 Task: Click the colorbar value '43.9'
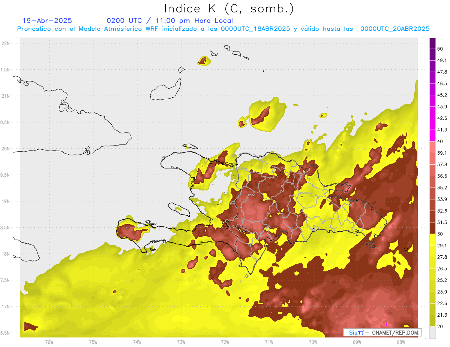coord(442,107)
